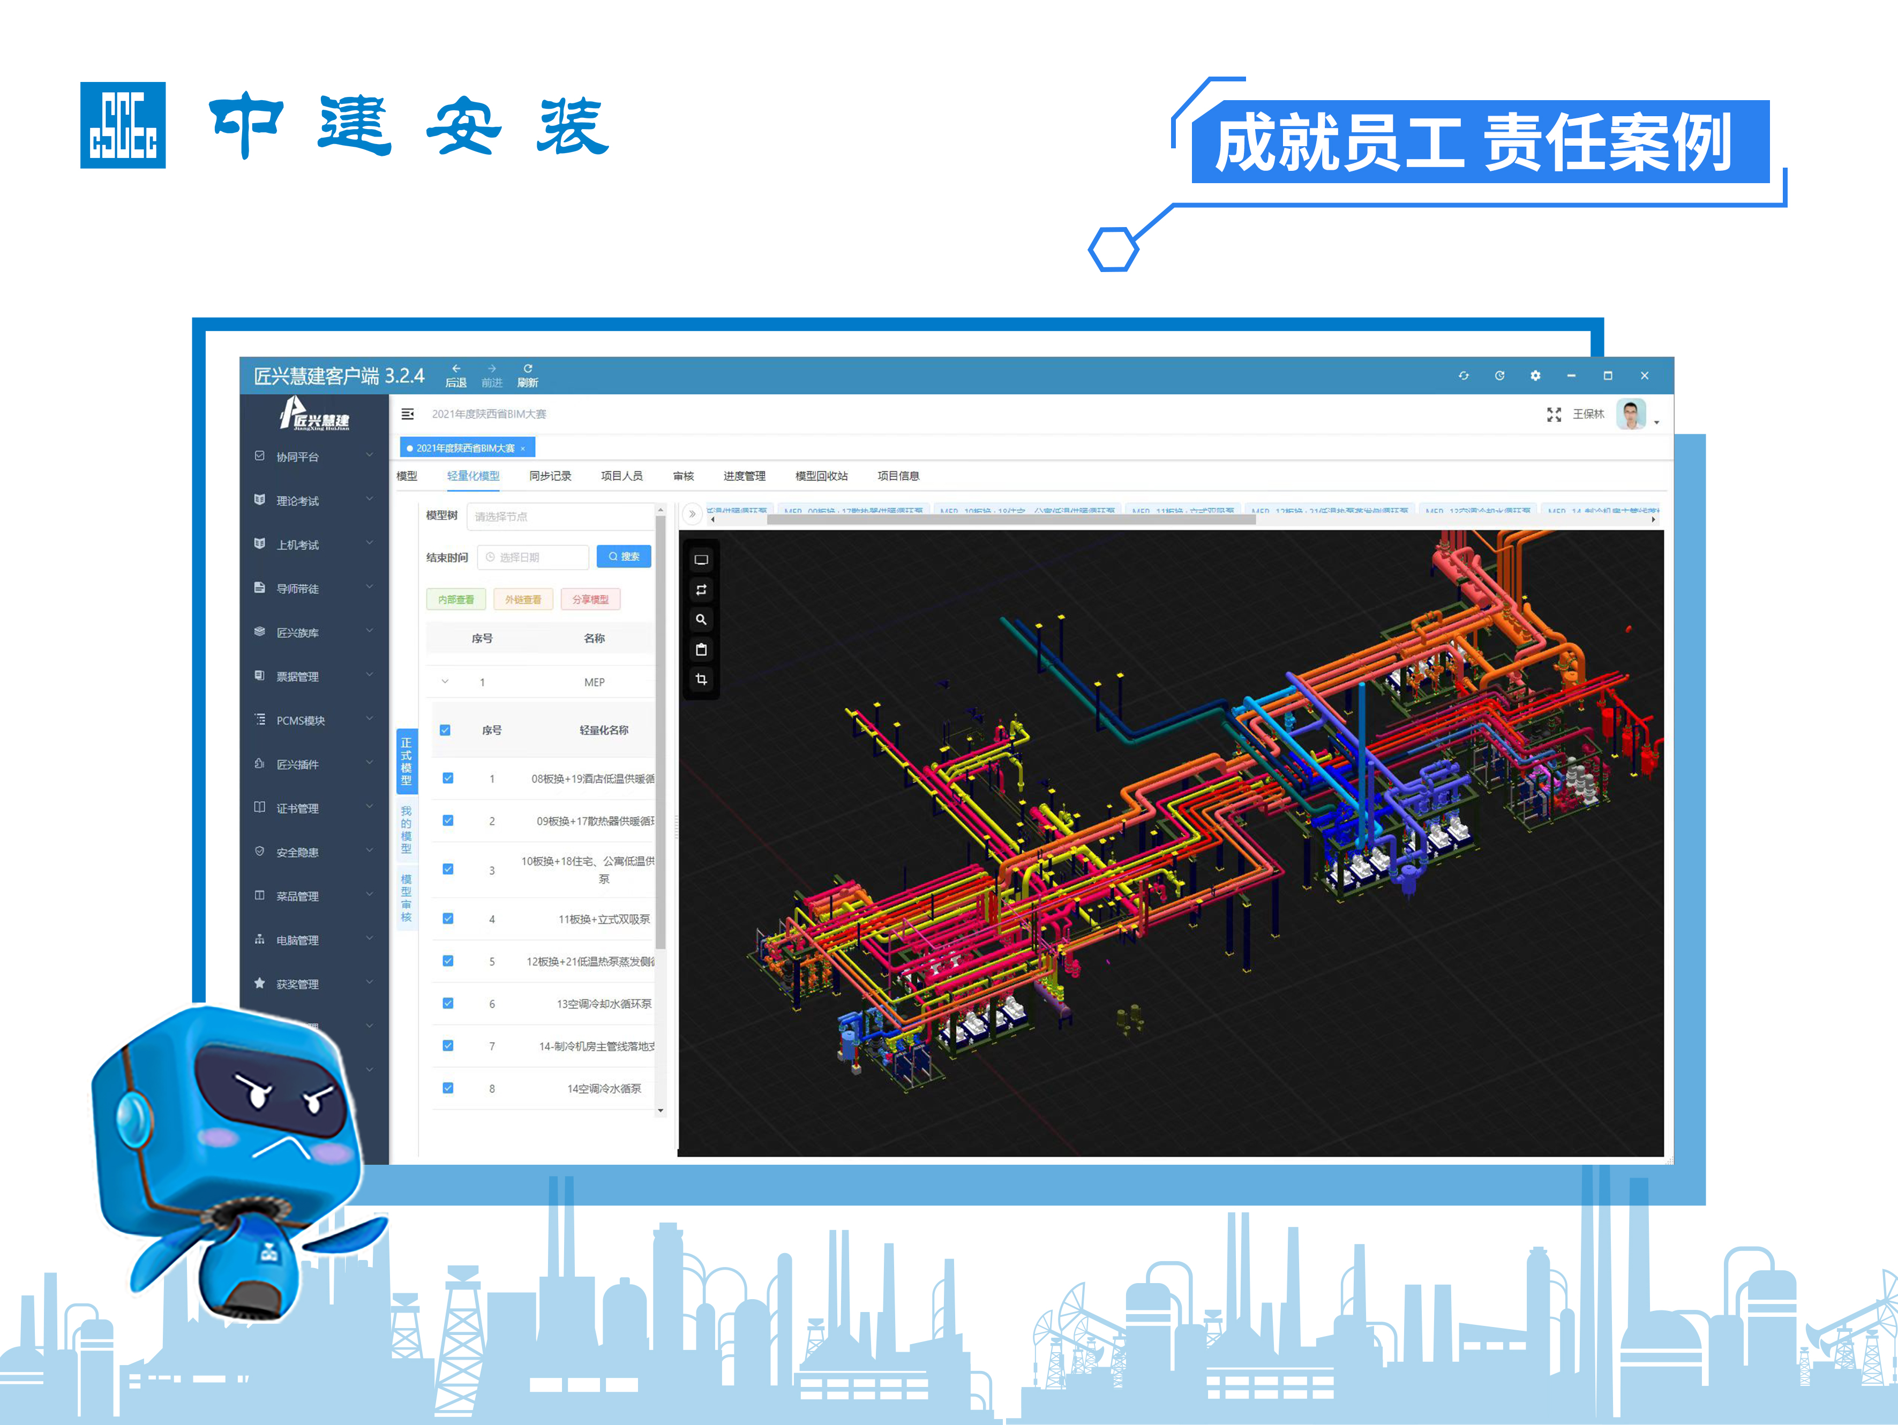Click the vertical scrollbar of model list
Screen dimensions: 1898x1425
(x=661, y=732)
